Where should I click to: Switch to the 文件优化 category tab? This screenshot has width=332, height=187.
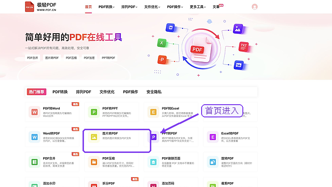pos(107,92)
